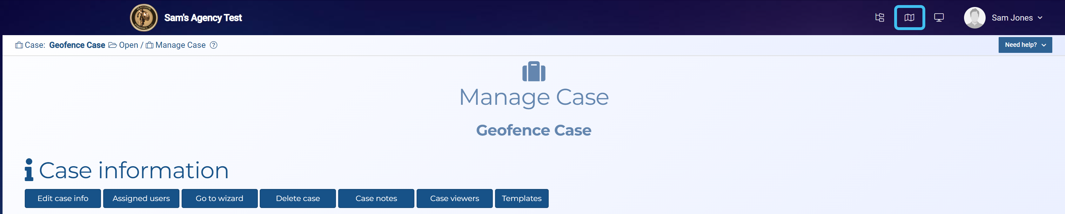Viewport: 1065px width, 214px height.
Task: Click the agency logo emblem
Action: [144, 18]
